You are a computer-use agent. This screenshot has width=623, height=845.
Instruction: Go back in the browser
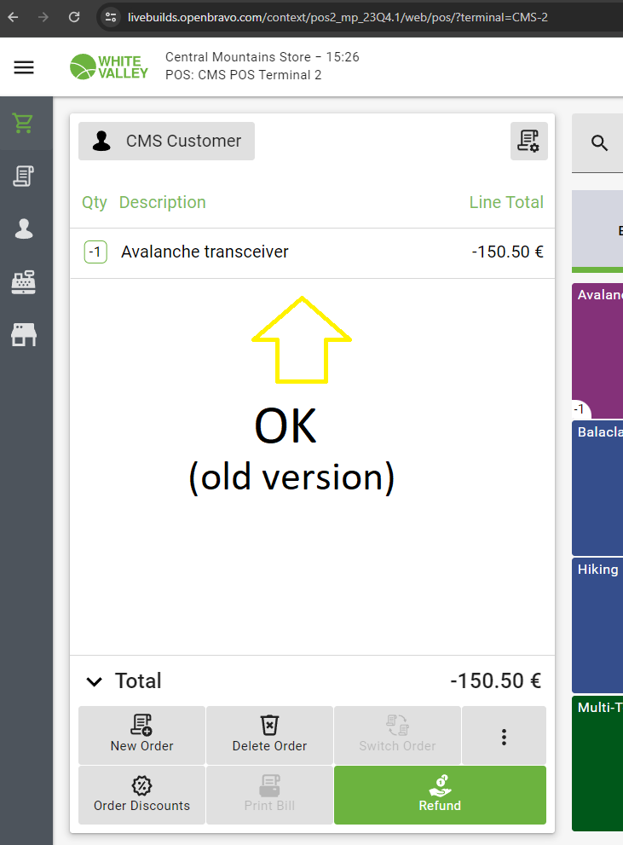13,17
